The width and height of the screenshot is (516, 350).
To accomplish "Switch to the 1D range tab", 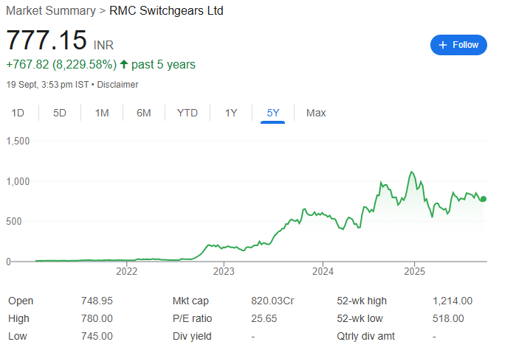I will pos(18,113).
